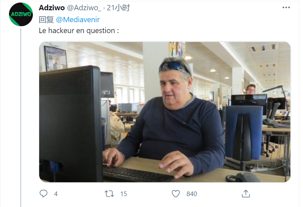Screen dimensions: 303x207
Task: Retweet using the arrows icon
Action: (x=109, y=194)
